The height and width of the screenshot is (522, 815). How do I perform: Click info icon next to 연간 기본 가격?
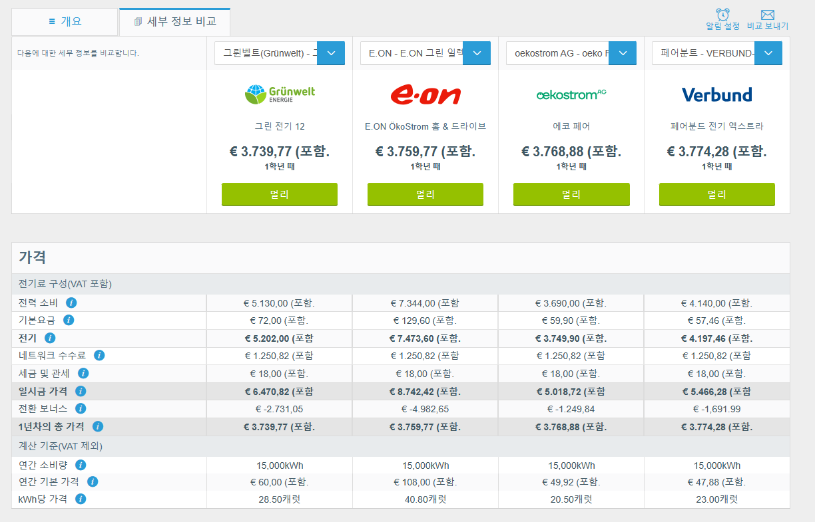tap(93, 481)
